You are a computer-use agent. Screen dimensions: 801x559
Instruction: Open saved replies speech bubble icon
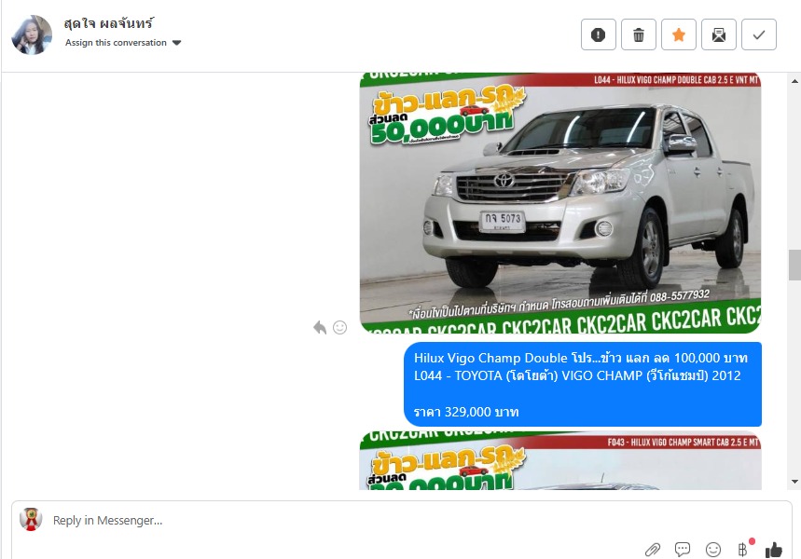point(683,550)
